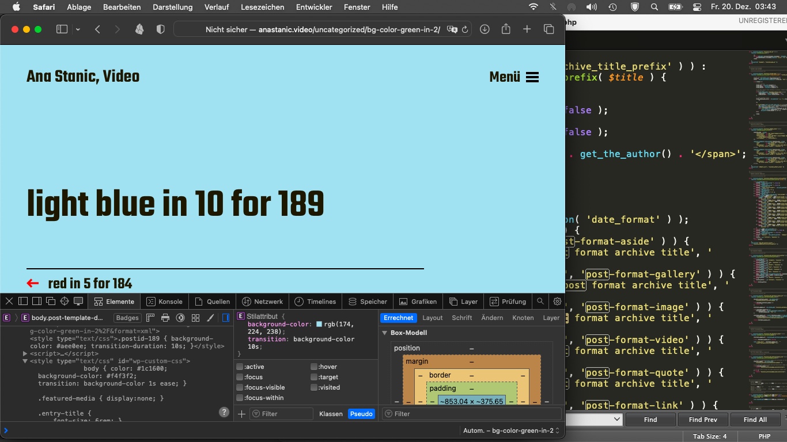
Task: Select the Schrift sidebar tab
Action: coord(462,318)
